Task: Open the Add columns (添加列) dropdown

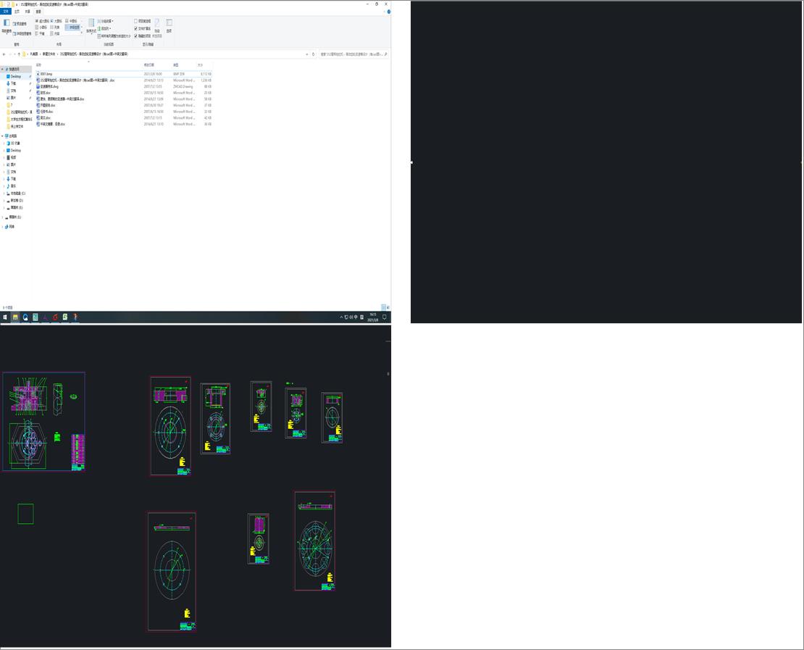Action: pyautogui.click(x=104, y=28)
